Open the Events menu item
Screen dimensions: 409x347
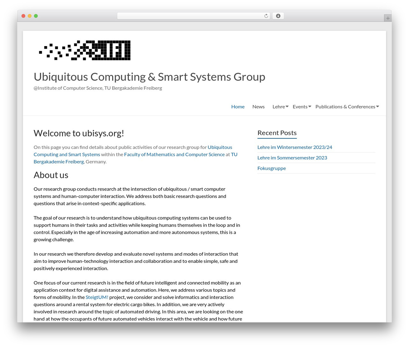coord(300,107)
